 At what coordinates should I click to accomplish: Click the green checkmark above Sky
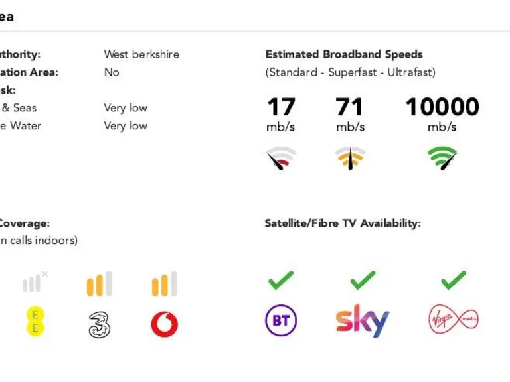363,281
